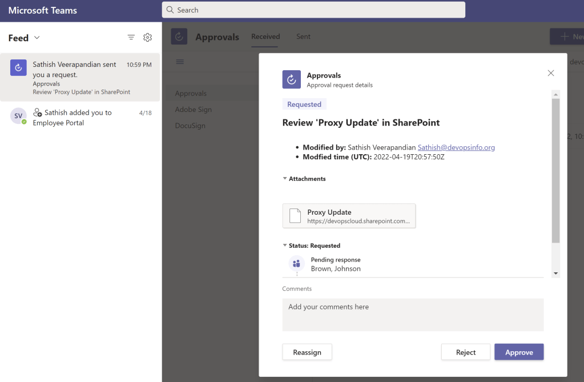Click the dialog scrollbar down arrow
Viewport: 584px width, 382px height.
pyautogui.click(x=556, y=274)
